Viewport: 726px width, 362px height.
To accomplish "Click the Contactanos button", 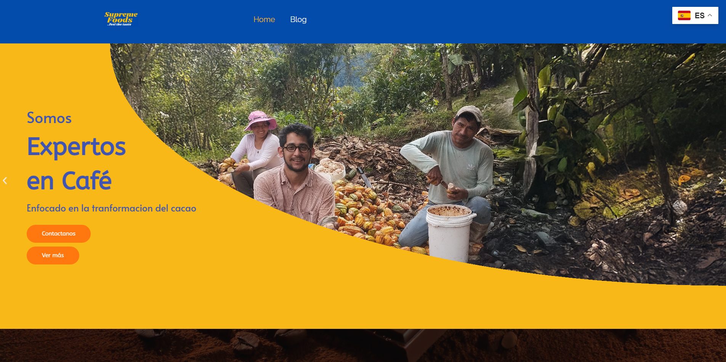I will pyautogui.click(x=59, y=234).
